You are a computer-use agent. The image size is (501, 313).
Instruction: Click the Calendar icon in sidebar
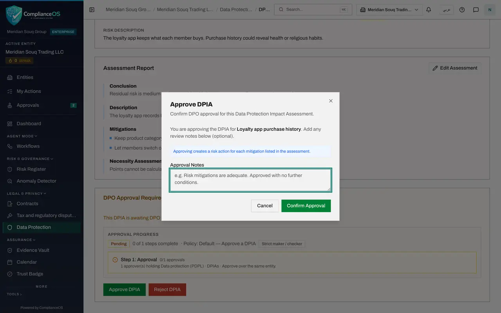click(10, 262)
